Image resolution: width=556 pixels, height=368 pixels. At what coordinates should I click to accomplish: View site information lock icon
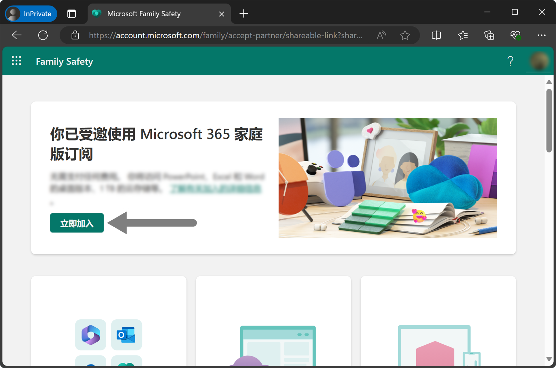click(75, 35)
